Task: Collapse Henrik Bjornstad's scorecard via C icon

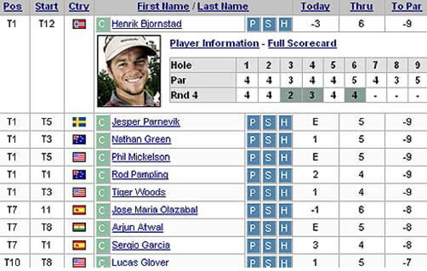Action: 103,24
